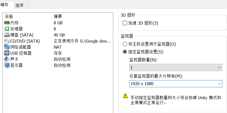Select the CD/DVD (SATA) disc icon
227x113 pixels.
[x=7, y=41]
